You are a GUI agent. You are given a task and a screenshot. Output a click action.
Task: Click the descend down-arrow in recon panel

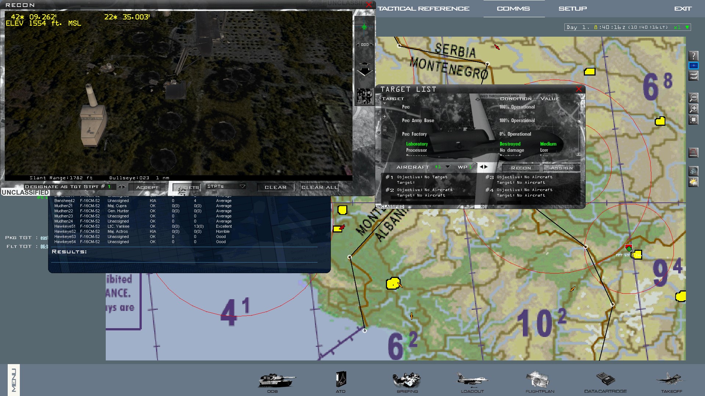point(365,72)
